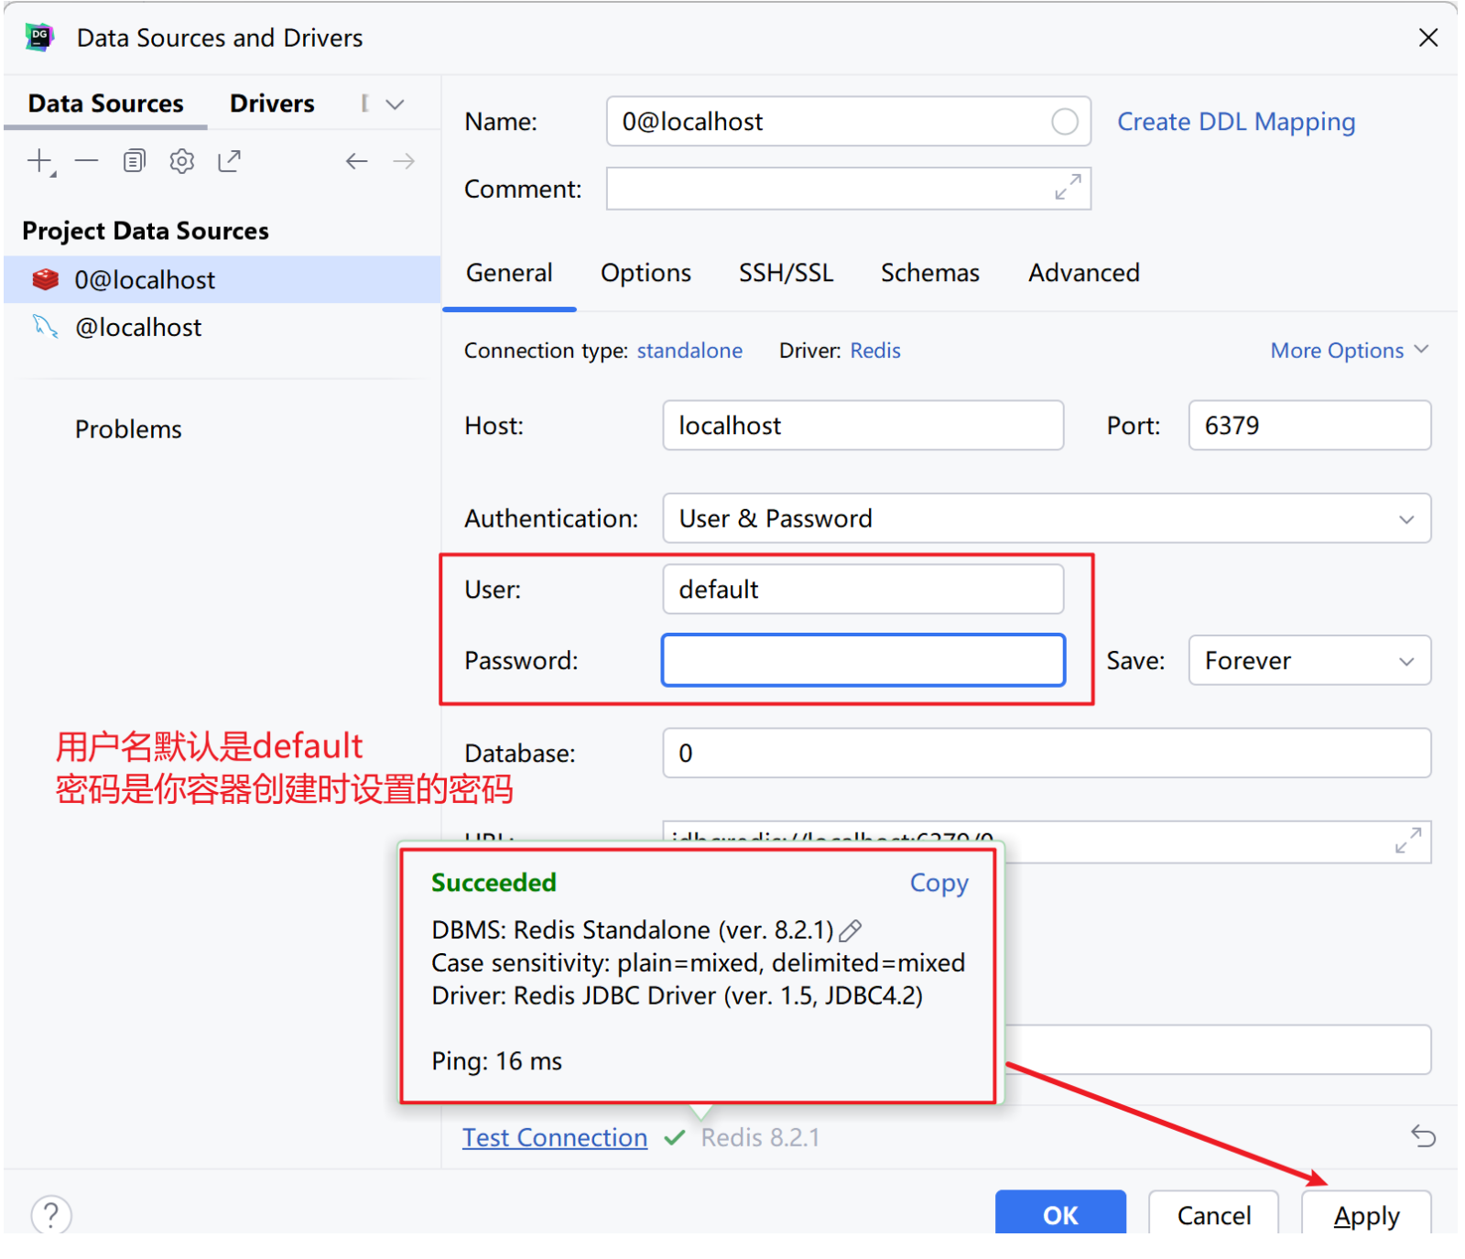Click the DataGrip app icon in title bar
This screenshot has height=1259, width=1465.
[x=40, y=38]
